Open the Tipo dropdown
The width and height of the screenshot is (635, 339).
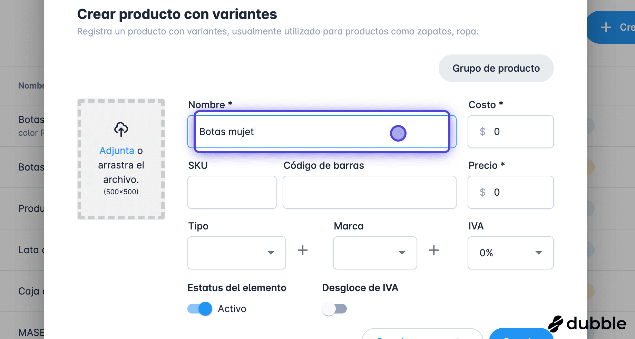(x=237, y=253)
